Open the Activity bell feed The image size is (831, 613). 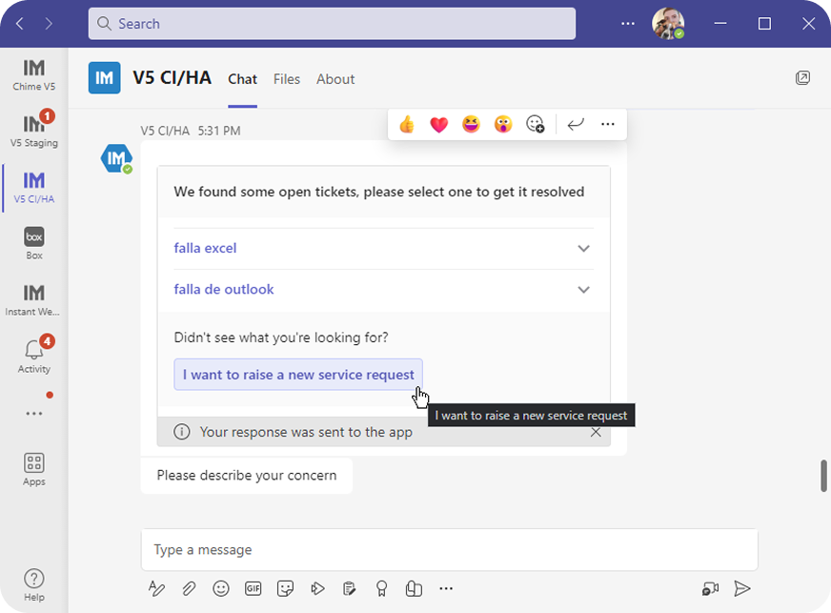34,355
